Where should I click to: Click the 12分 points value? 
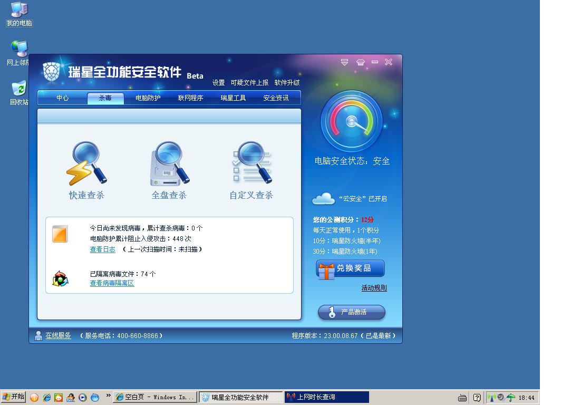(367, 220)
